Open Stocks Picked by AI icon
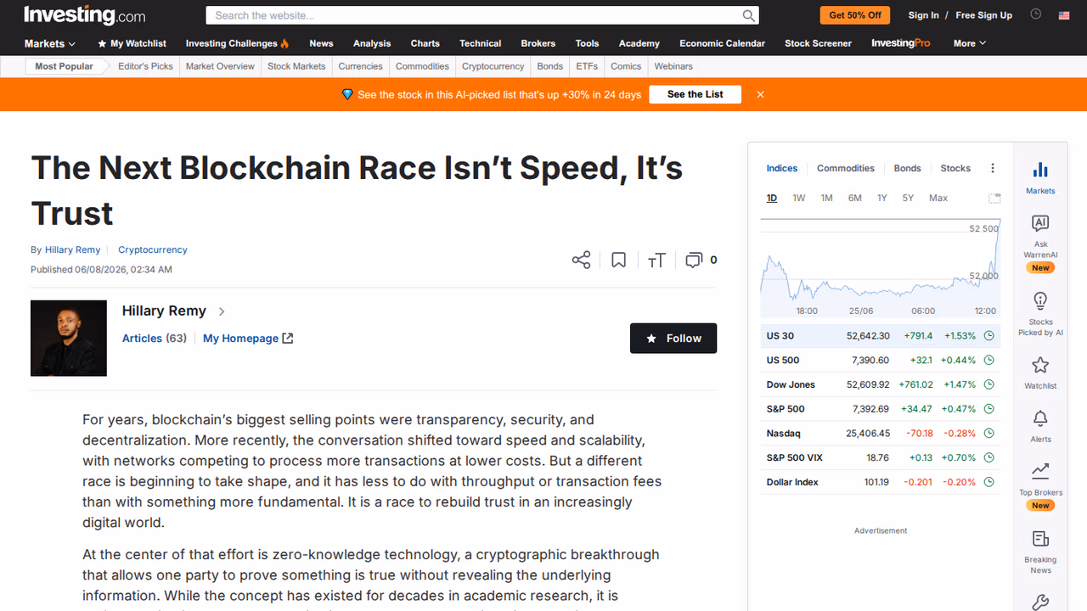 point(1040,314)
